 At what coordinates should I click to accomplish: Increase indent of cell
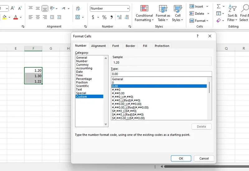point(59,17)
